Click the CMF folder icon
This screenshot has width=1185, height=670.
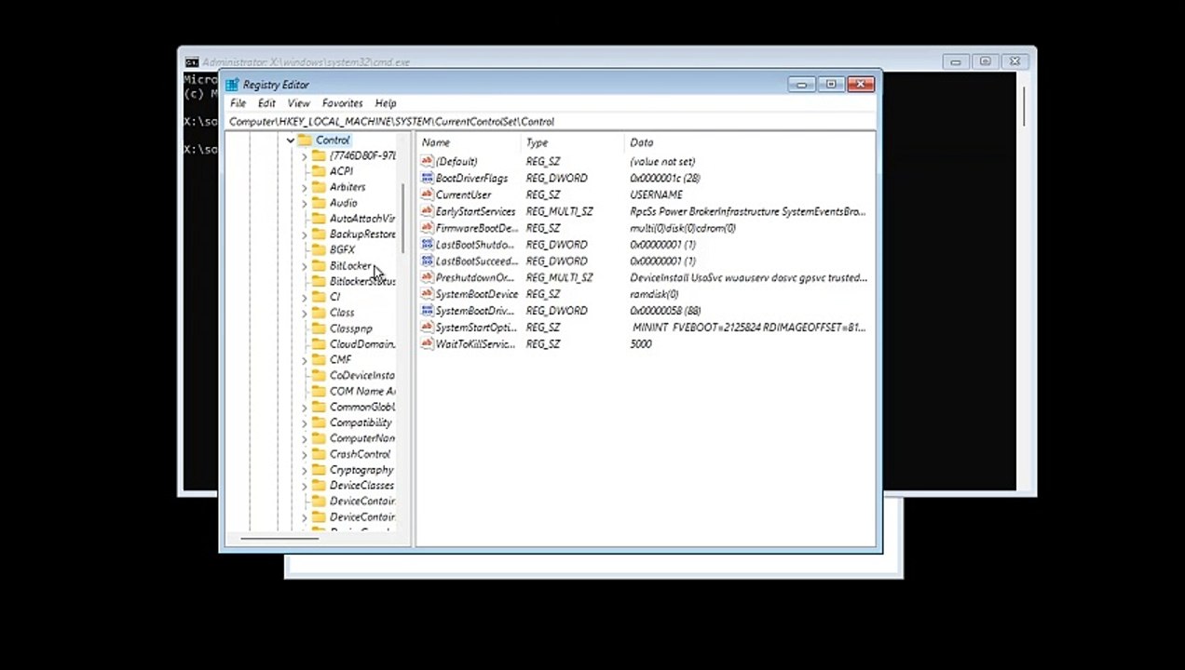coord(319,359)
